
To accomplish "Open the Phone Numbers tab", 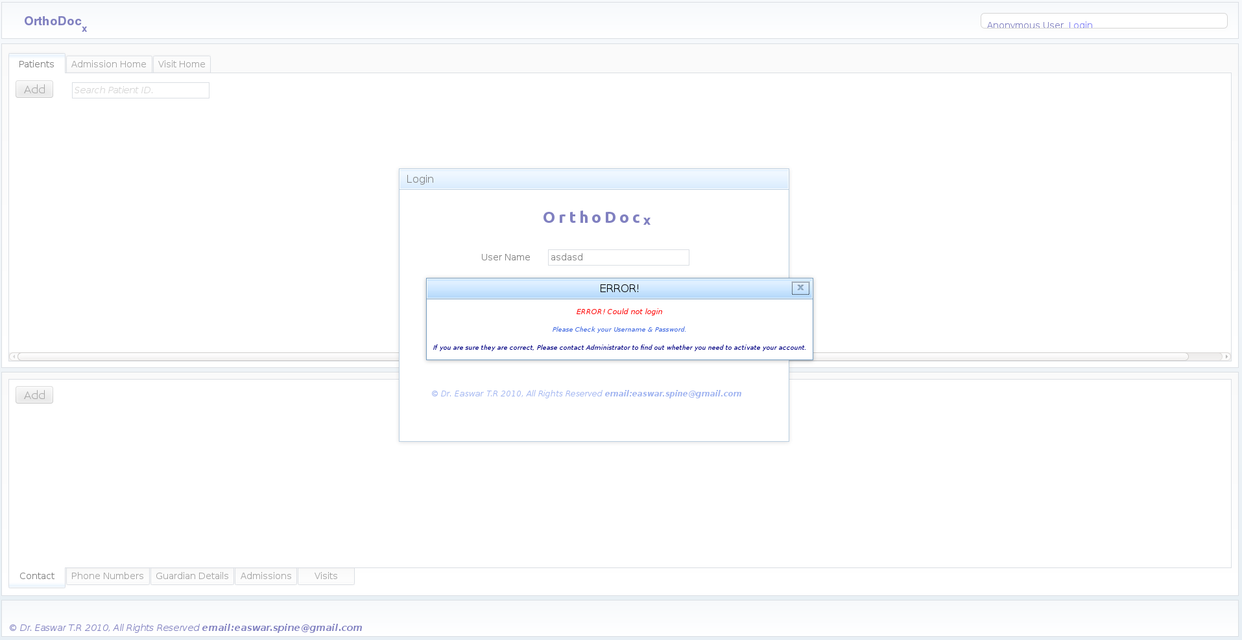I will pyautogui.click(x=108, y=576).
